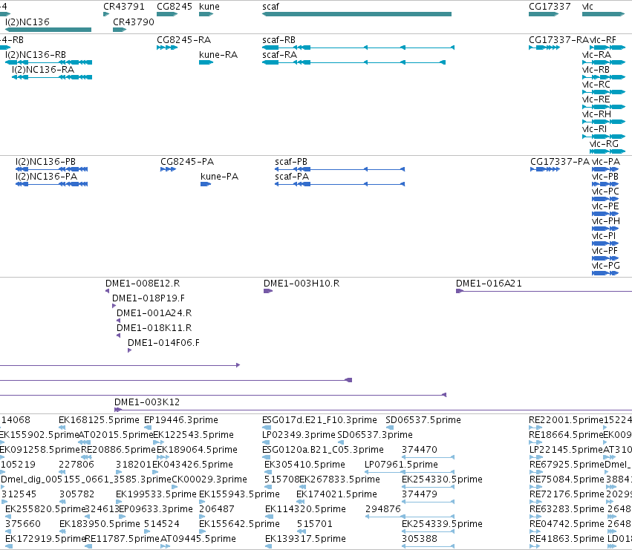632x550 pixels.
Task: Click the CR43791 gene label
Action: [124, 7]
